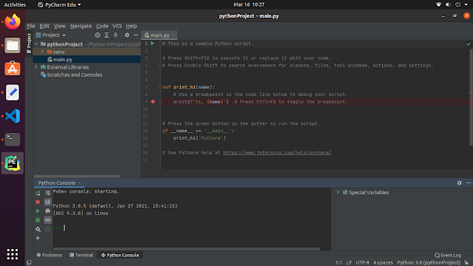Expand External Libraries node
The image size is (473, 266).
tap(36, 67)
